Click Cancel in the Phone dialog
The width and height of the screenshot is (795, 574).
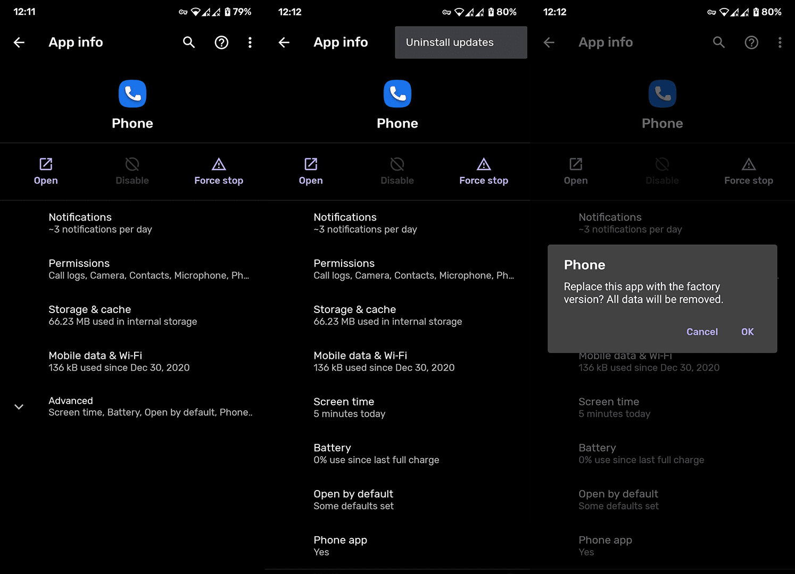[x=702, y=332]
